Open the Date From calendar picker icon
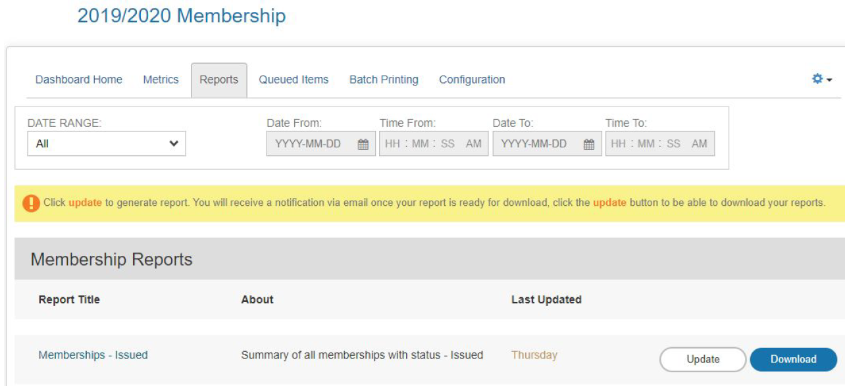 coord(363,144)
